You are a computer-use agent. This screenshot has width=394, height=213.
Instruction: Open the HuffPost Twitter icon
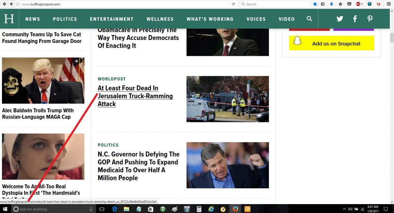click(340, 19)
